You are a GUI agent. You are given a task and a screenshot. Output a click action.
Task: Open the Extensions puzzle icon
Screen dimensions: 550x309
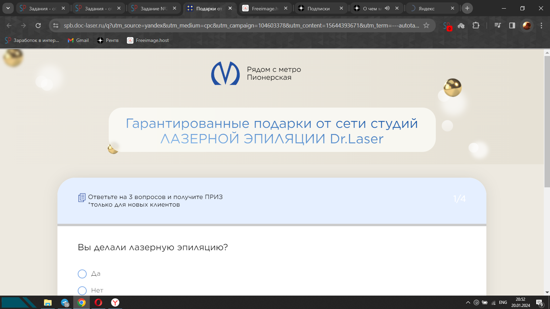[476, 25]
